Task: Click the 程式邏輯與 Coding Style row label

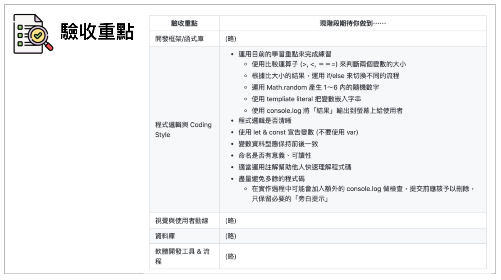Action: pos(183,130)
